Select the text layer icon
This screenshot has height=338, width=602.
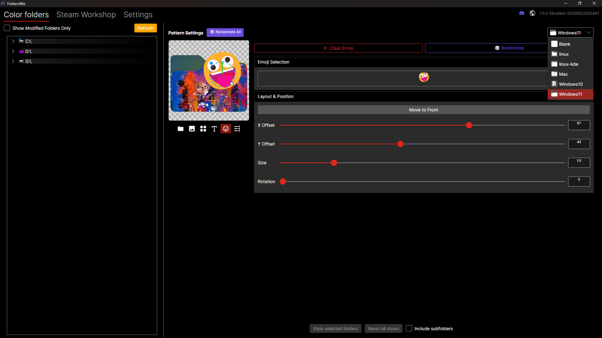coord(214,129)
